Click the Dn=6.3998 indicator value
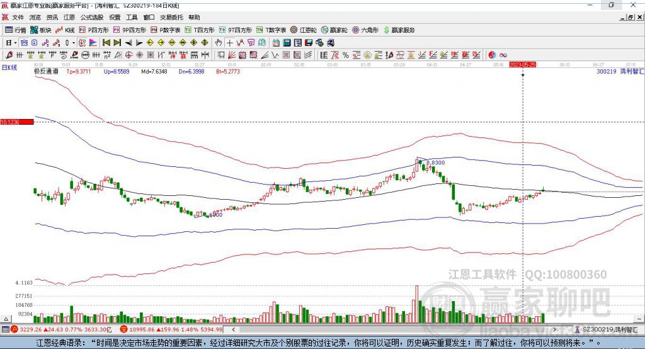This screenshot has height=349, width=645. pyautogui.click(x=191, y=71)
